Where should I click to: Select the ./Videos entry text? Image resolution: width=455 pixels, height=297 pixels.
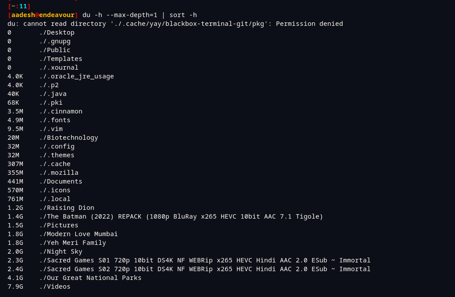(55, 286)
